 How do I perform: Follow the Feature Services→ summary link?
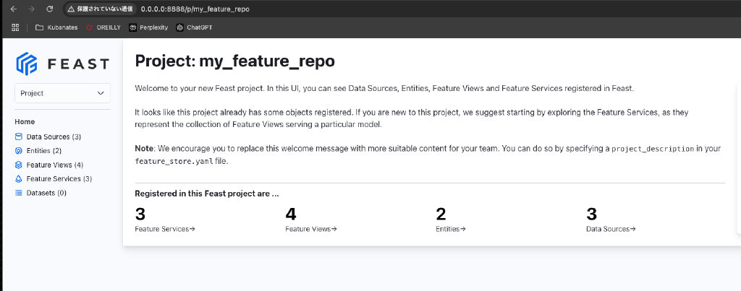coord(165,229)
